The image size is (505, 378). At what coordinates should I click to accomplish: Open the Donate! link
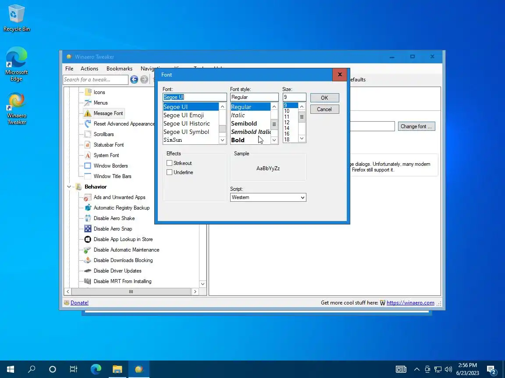(x=79, y=302)
